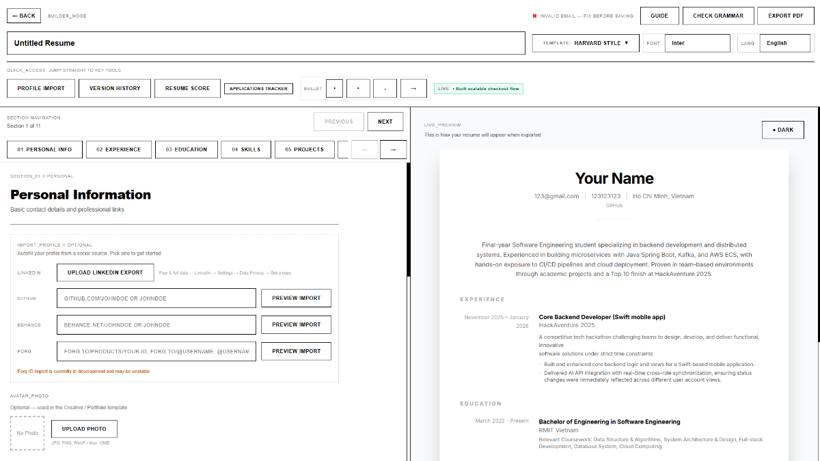Click the Personal Information heading
820x461 pixels.
[x=81, y=195]
